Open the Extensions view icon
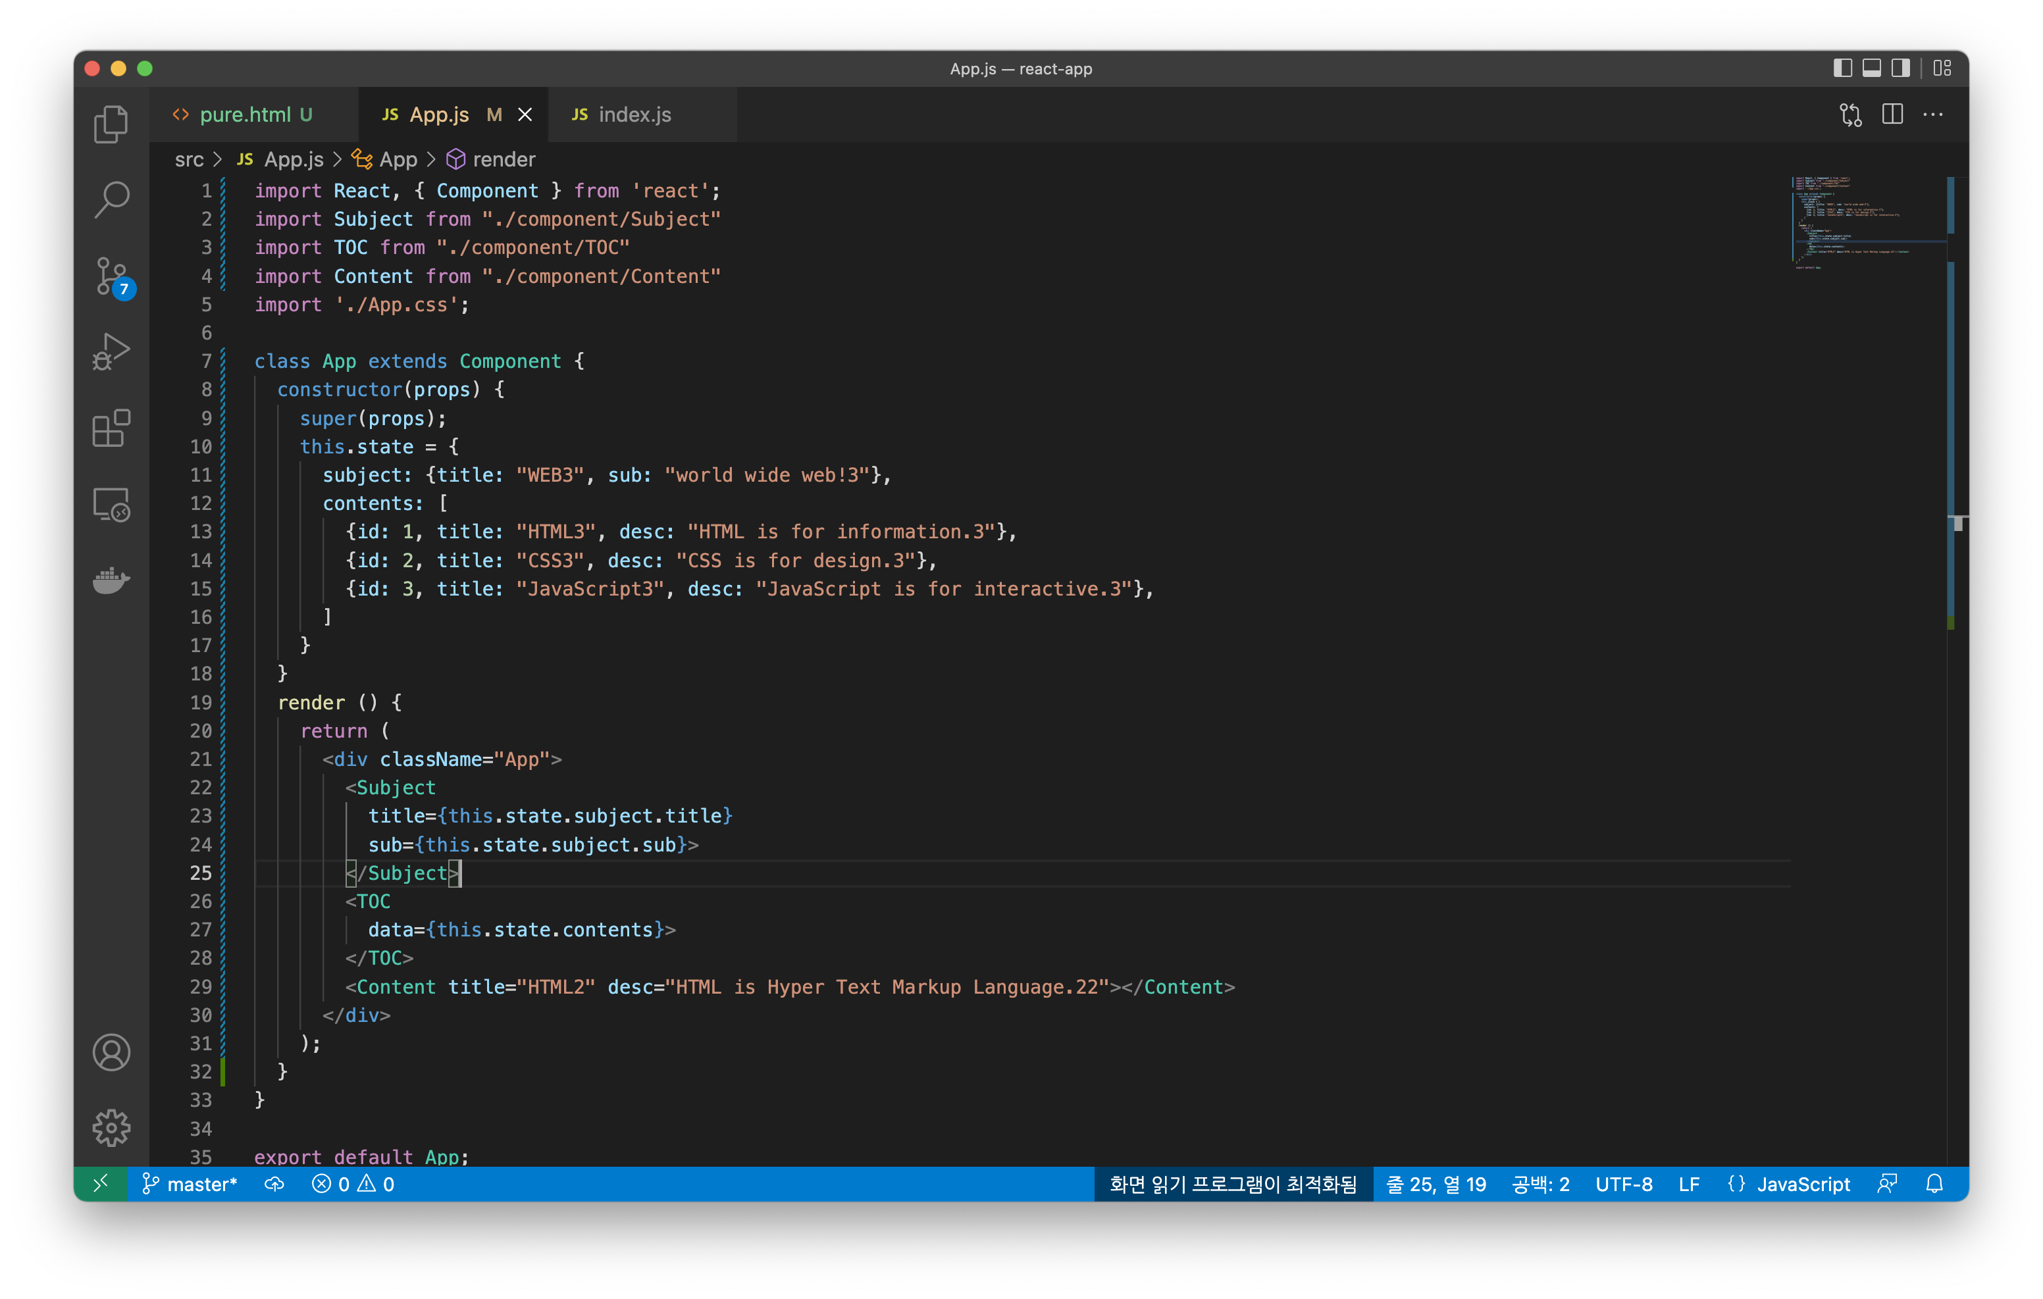2043x1299 pixels. [x=111, y=428]
